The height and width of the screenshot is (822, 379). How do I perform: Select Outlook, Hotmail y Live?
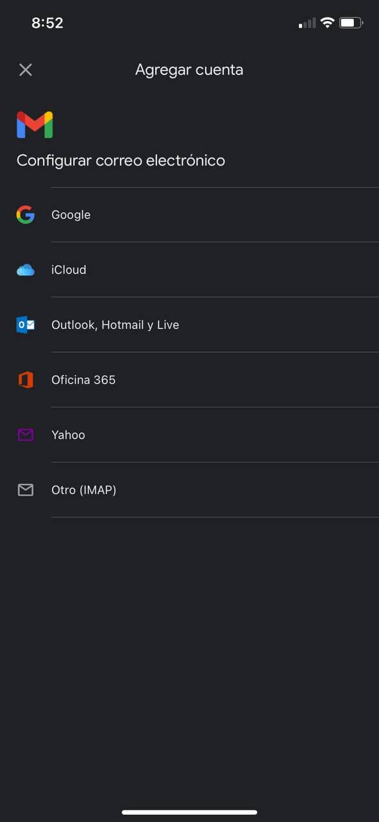189,325
